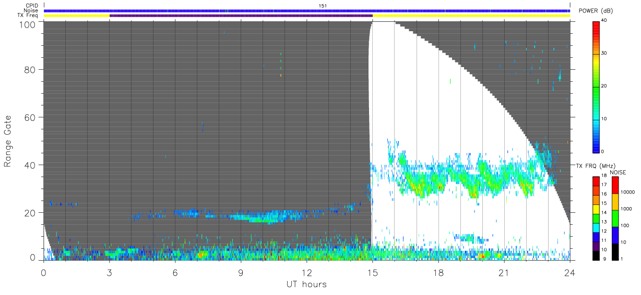The width and height of the screenshot is (641, 295).
Task: Click the black segment of TX FRQ colorbar
Action: (x=596, y=256)
